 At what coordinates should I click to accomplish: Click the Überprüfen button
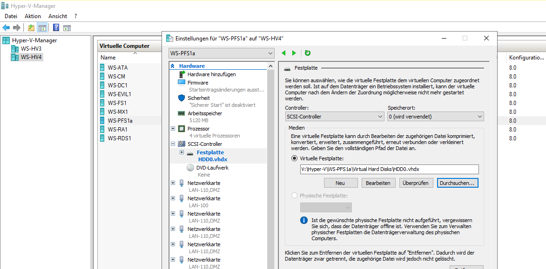pos(415,183)
